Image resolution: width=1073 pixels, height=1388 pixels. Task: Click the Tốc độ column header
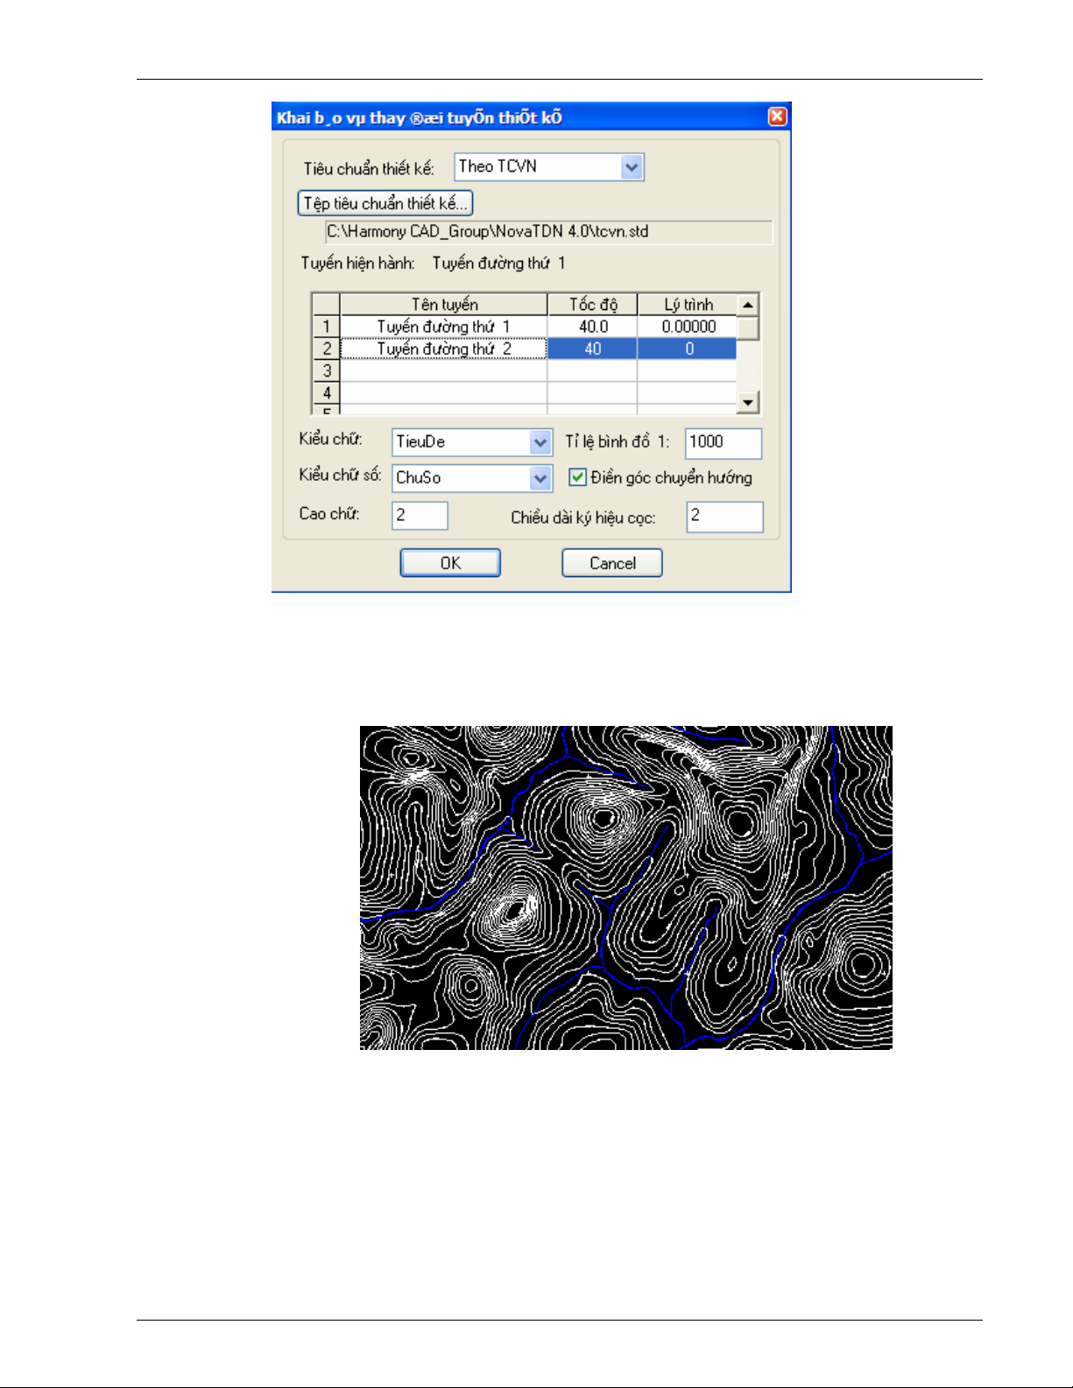click(x=592, y=304)
